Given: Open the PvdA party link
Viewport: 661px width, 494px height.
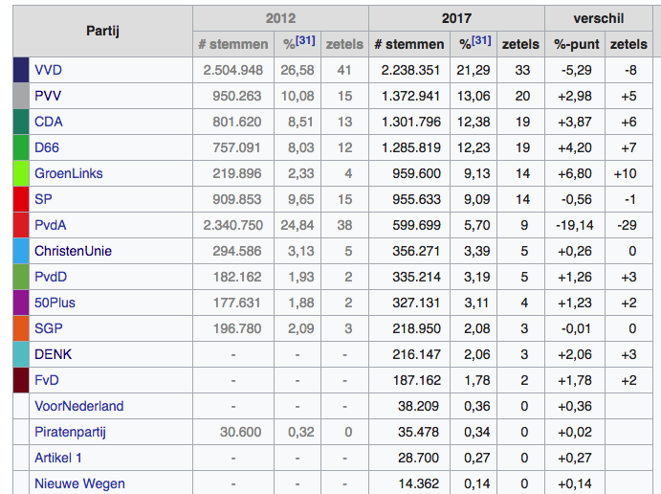Looking at the screenshot, I should point(51,225).
